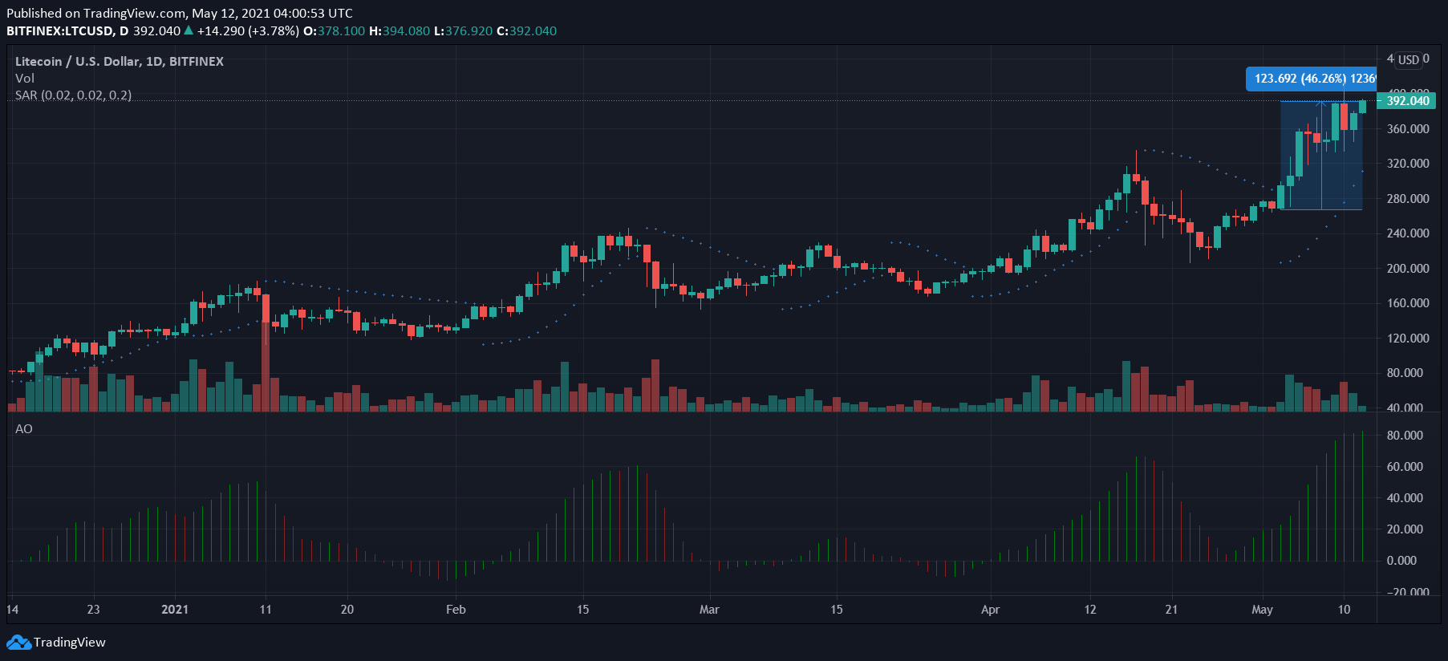The height and width of the screenshot is (661, 1448).
Task: Click the Mar label on time axis
Action: coord(709,610)
